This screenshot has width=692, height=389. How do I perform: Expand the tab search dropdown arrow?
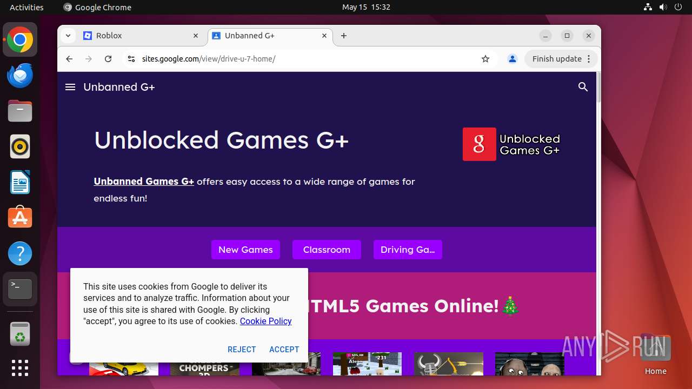pyautogui.click(x=68, y=36)
